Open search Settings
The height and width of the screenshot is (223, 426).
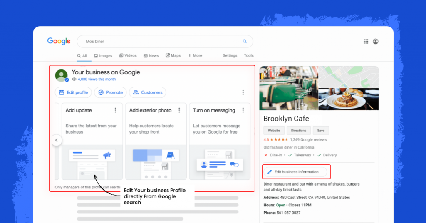[x=230, y=55]
